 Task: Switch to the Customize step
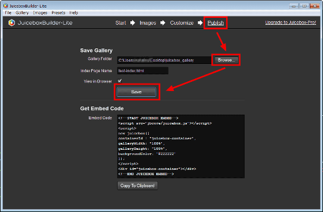[182, 23]
